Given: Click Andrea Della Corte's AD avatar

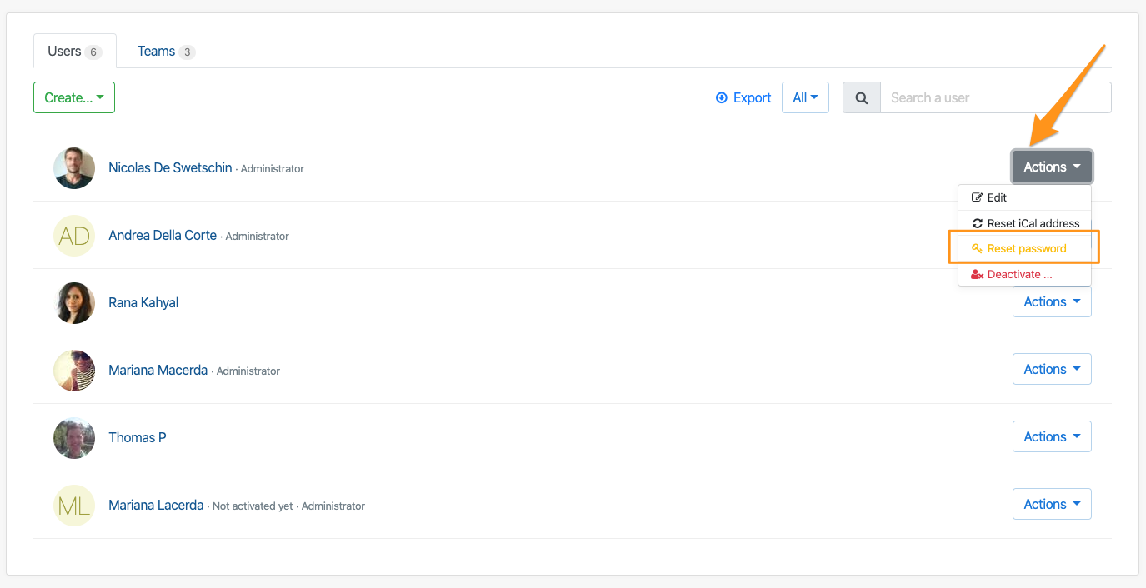Looking at the screenshot, I should tap(74, 236).
